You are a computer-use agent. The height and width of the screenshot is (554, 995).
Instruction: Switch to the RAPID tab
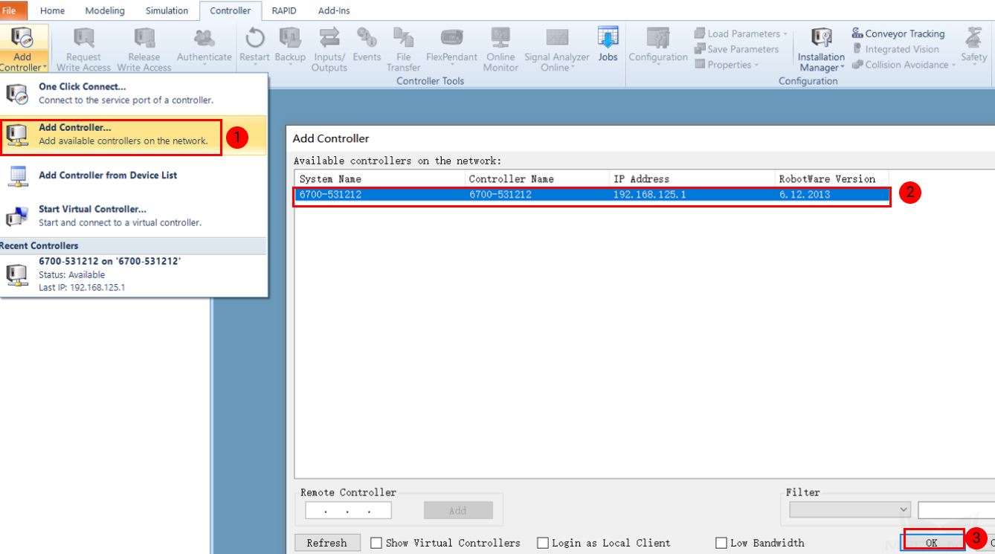[284, 10]
